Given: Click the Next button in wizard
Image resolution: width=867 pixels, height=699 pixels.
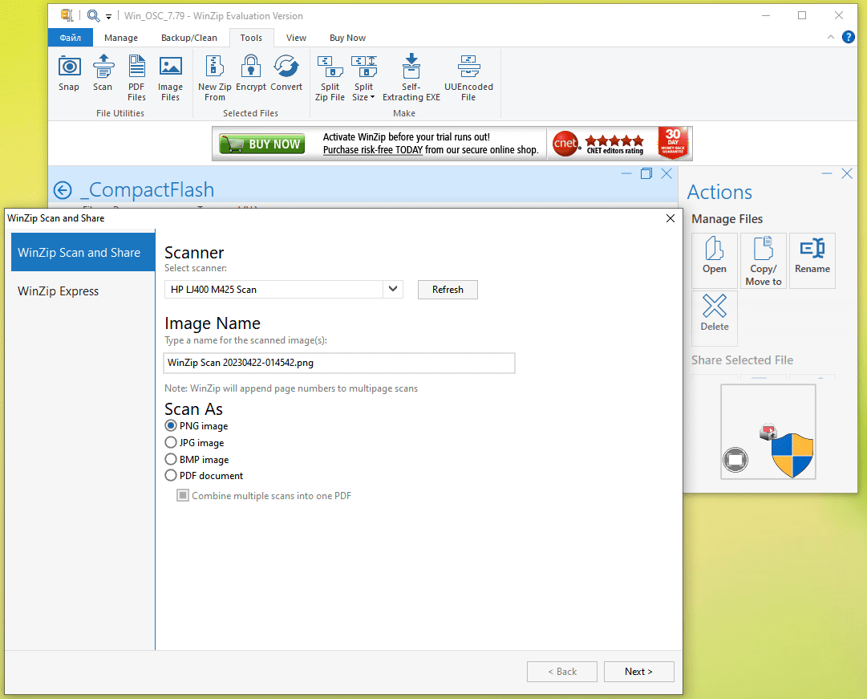Looking at the screenshot, I should click(x=638, y=672).
